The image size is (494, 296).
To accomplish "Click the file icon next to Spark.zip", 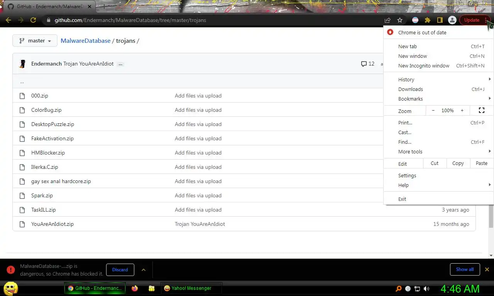I will click(22, 195).
